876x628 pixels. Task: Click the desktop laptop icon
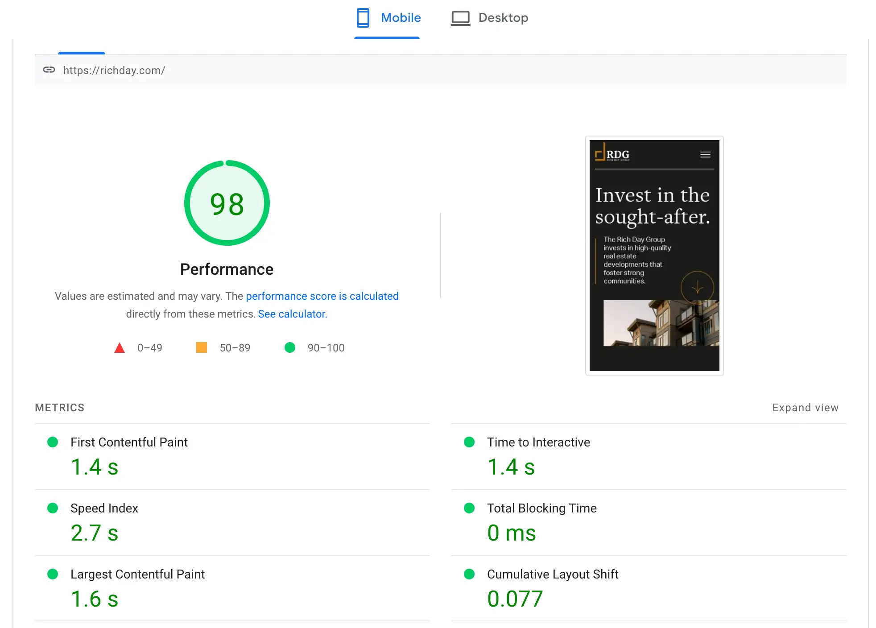[x=460, y=18]
